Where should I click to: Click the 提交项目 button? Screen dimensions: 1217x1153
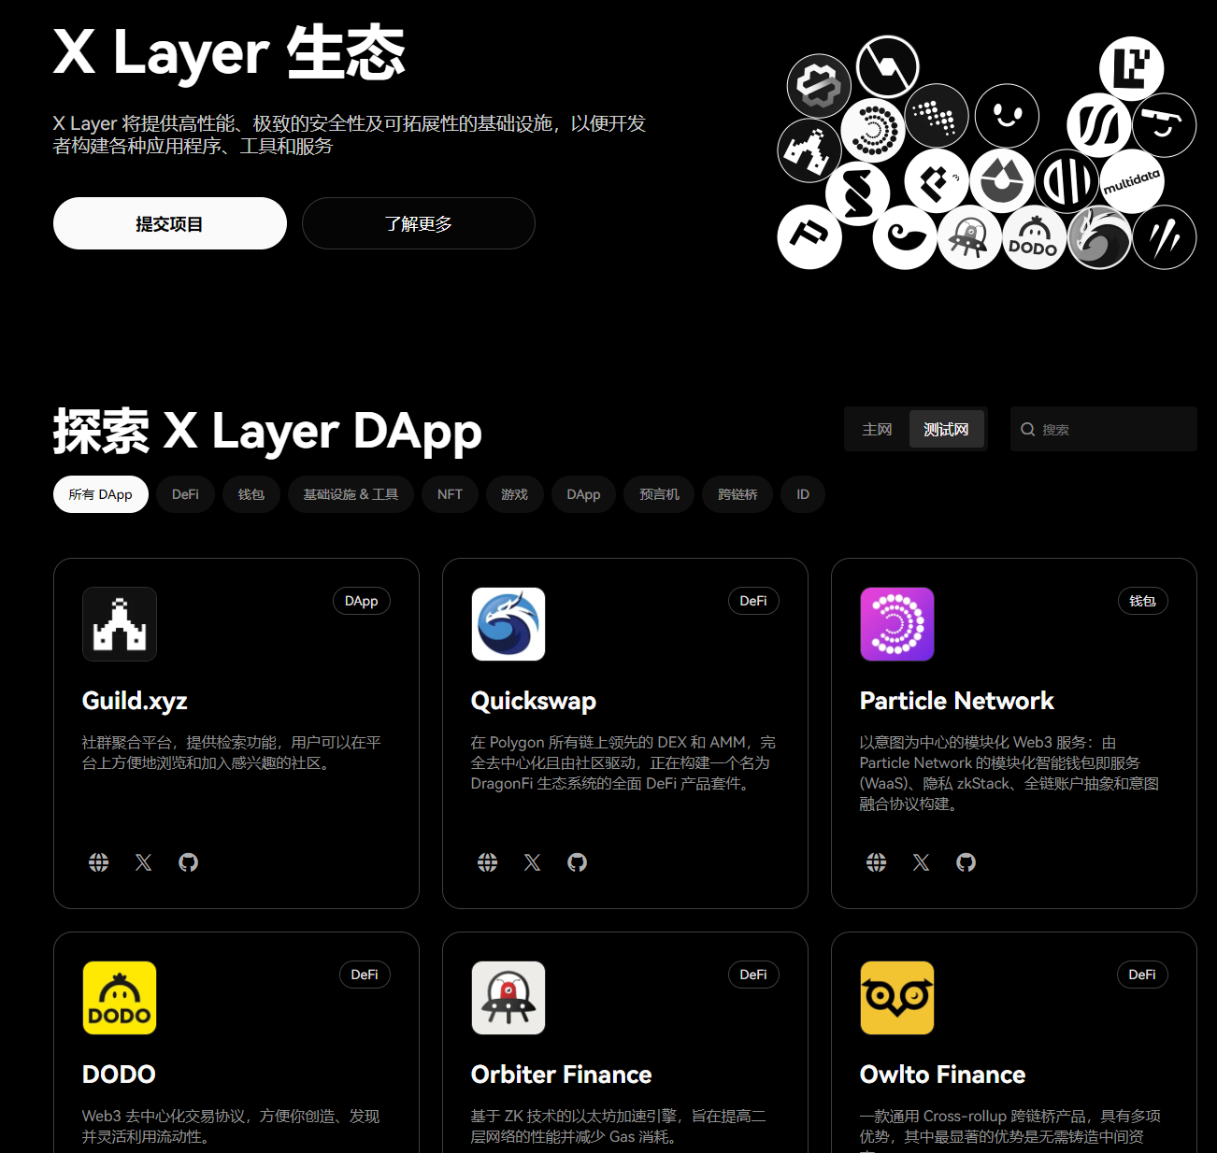[170, 223]
